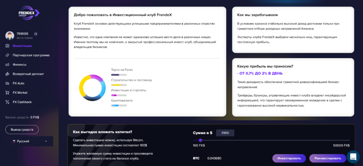Click the Инвестиции в стартапы label
The image size is (363, 166).
click(x=128, y=90)
